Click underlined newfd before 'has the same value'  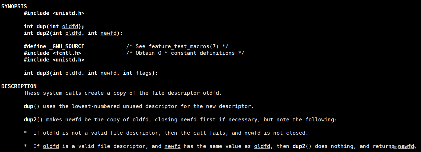tap(173, 146)
